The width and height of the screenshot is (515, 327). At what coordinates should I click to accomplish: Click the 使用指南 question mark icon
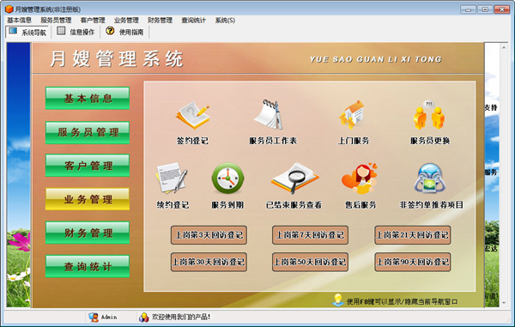110,31
